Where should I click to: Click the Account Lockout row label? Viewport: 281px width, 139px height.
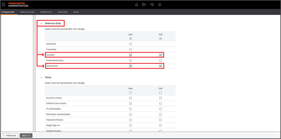[x=54, y=98]
